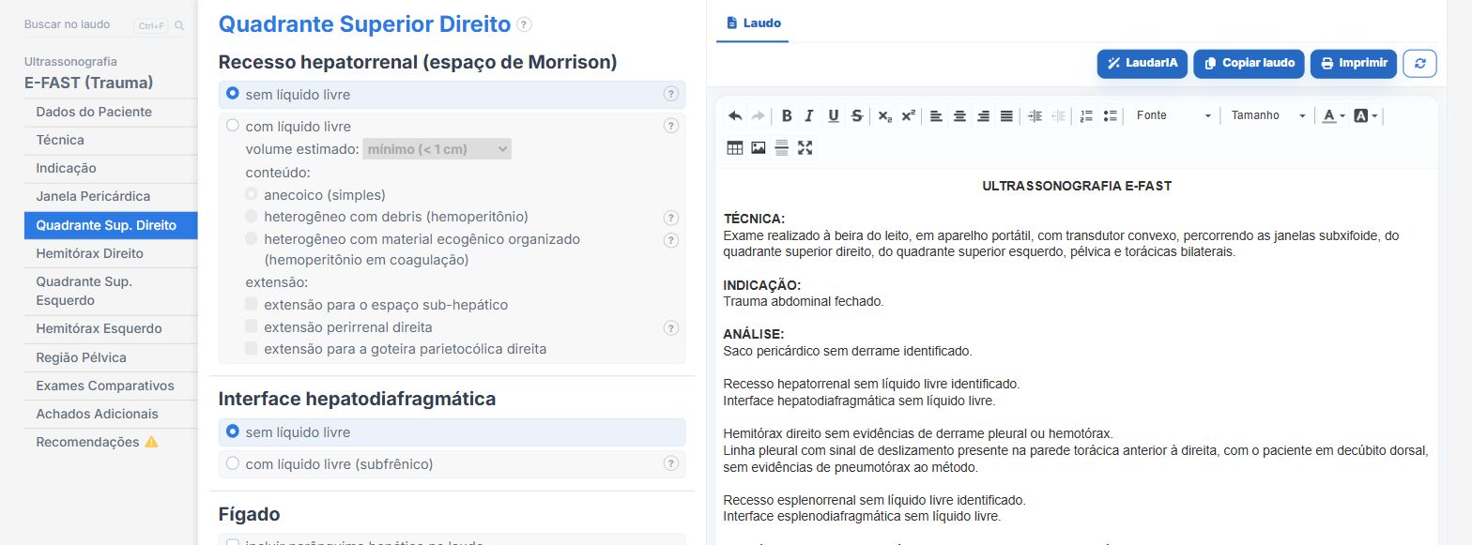Select heterogêneo com material ecogênico organizado
The width and height of the screenshot is (1472, 545).
point(252,239)
